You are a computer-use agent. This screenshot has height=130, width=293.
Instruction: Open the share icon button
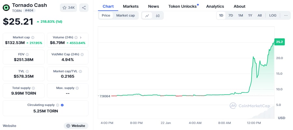tap(84, 8)
